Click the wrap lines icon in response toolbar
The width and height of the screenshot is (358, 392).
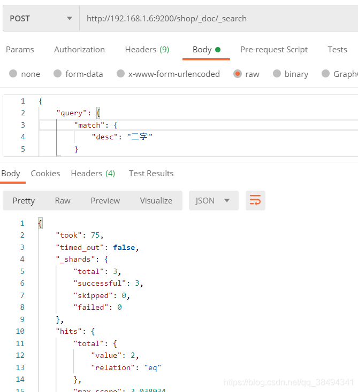[255, 201]
